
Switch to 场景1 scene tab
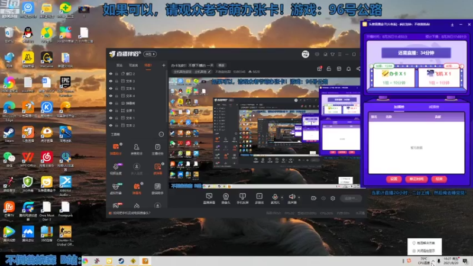coord(148,65)
